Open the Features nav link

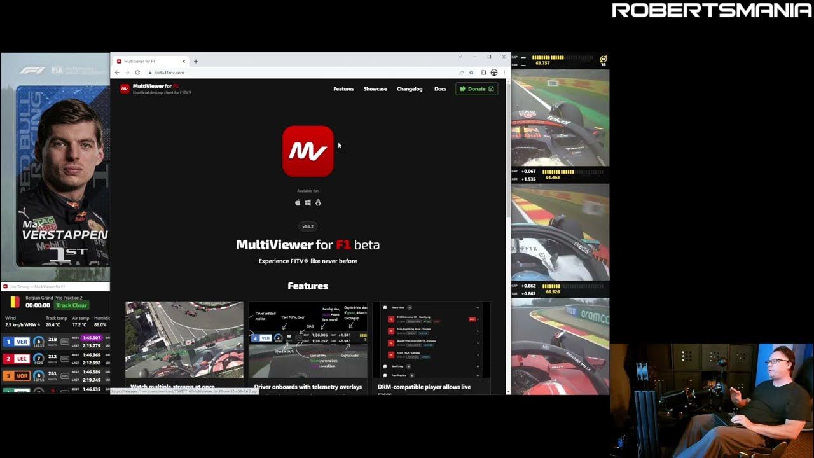click(343, 89)
